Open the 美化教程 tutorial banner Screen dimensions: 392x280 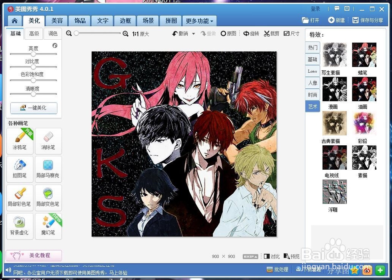pos(34,256)
